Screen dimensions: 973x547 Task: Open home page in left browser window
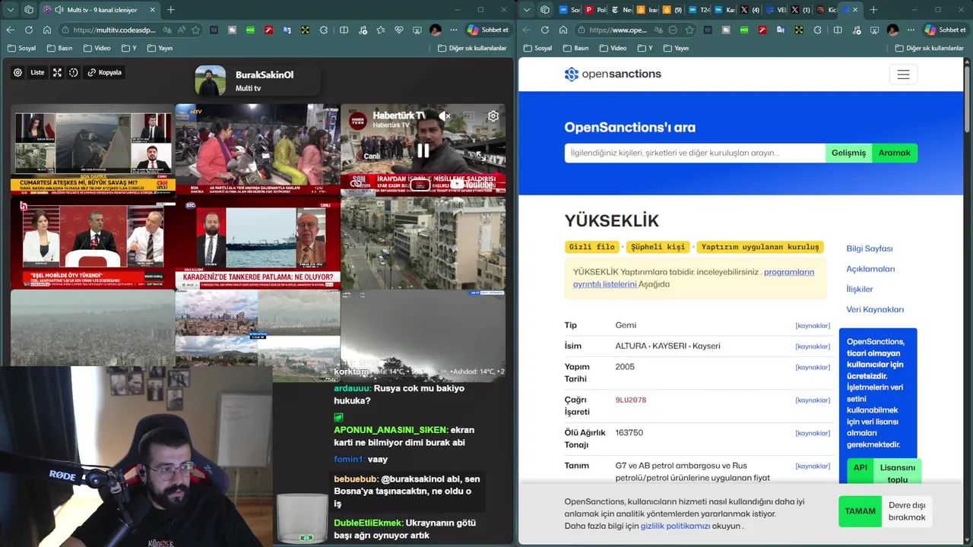coord(47,30)
